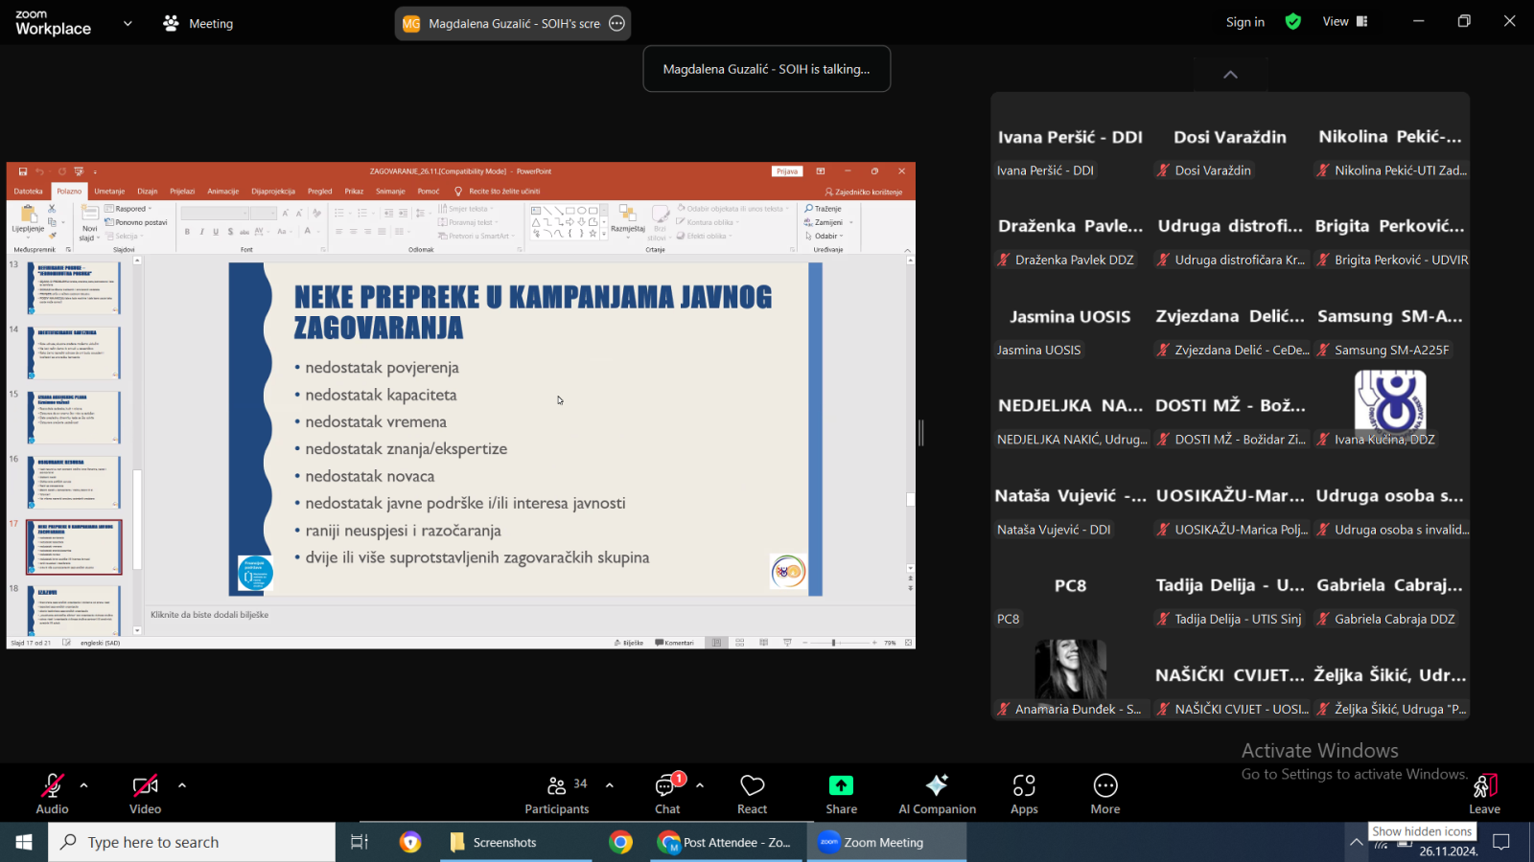Open the Meeting tab
This screenshot has width=1534, height=862.
point(198,24)
